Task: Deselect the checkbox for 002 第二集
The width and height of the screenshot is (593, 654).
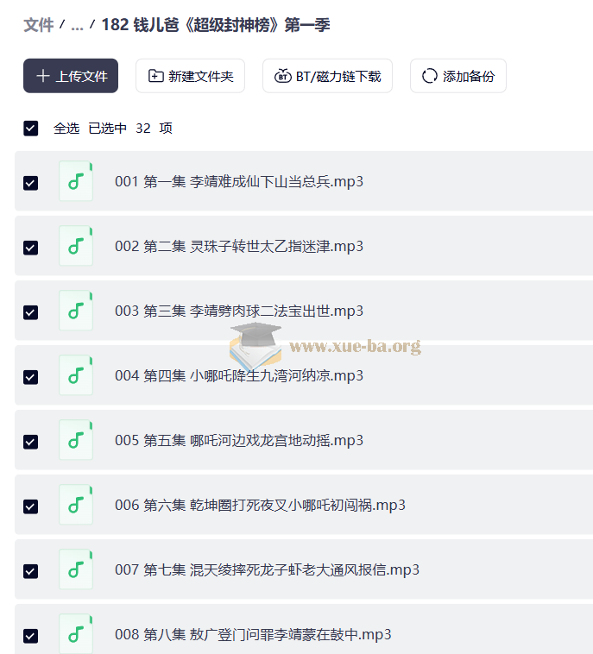Action: click(31, 248)
